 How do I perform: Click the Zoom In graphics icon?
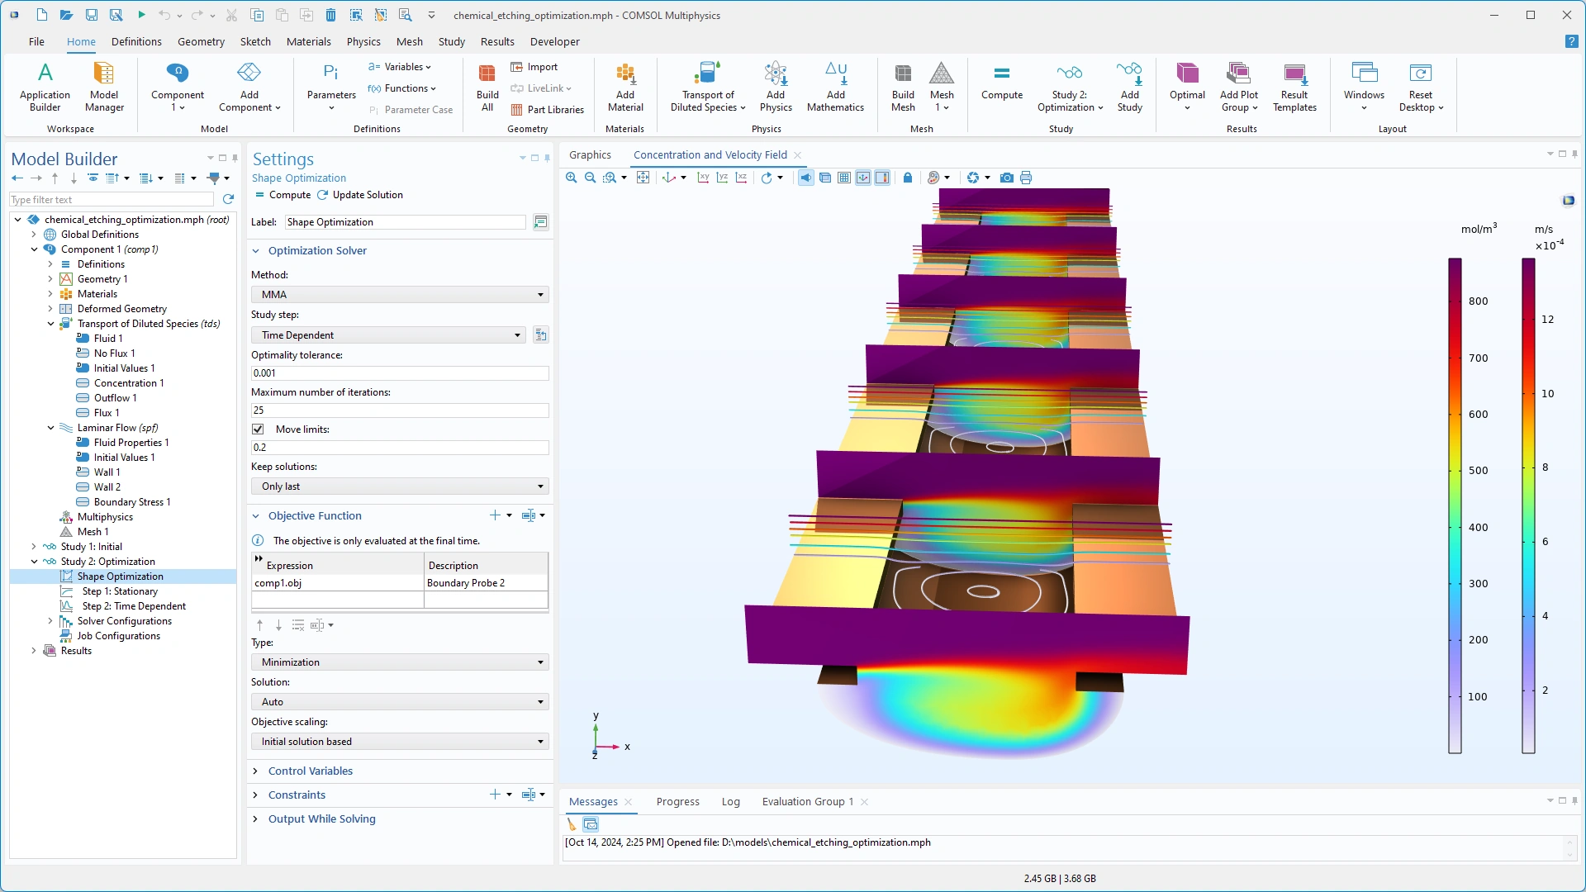571,178
